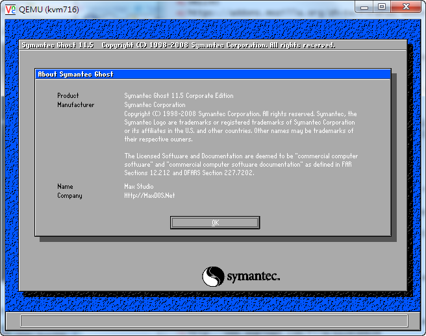Click the Symantec logo at the bottom
426x336 pixels.
[x=241, y=276]
